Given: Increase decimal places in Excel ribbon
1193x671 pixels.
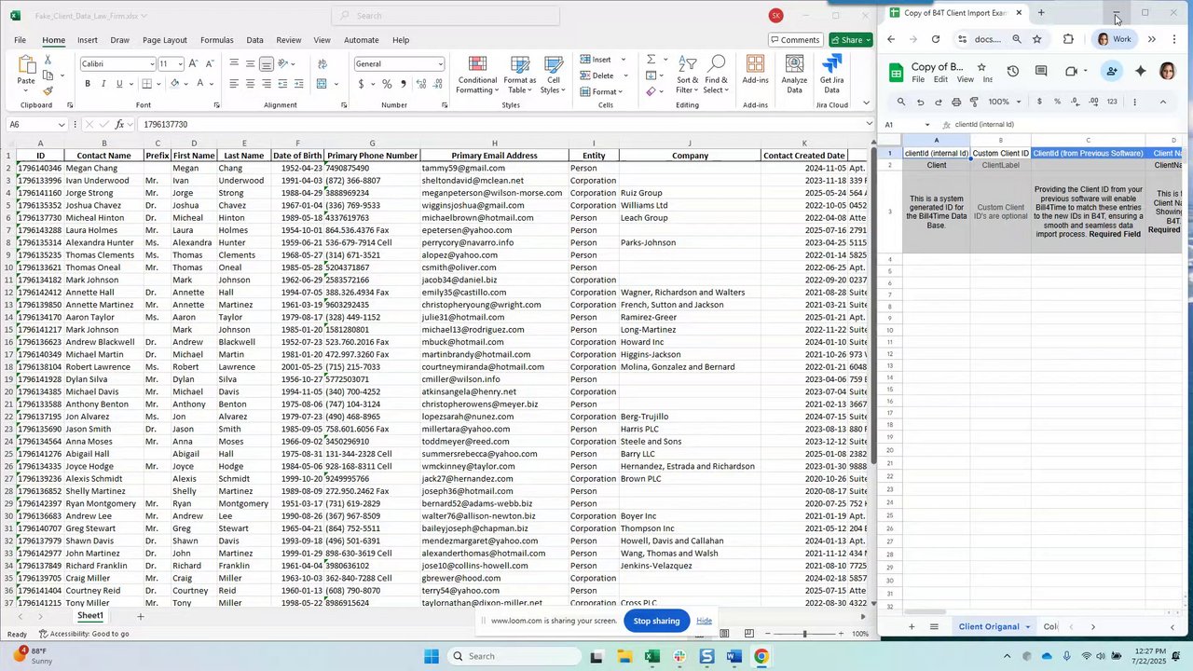Looking at the screenshot, I should click(421, 84).
